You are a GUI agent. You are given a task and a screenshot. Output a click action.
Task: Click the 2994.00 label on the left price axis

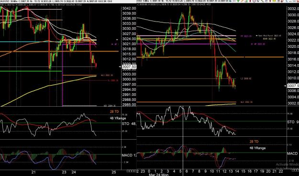(129, 89)
